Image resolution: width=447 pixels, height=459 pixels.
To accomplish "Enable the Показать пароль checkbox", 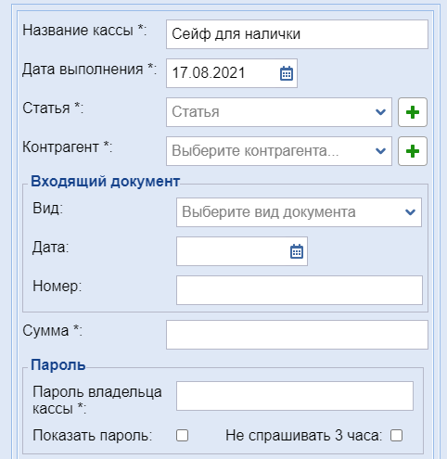I will tap(182, 436).
